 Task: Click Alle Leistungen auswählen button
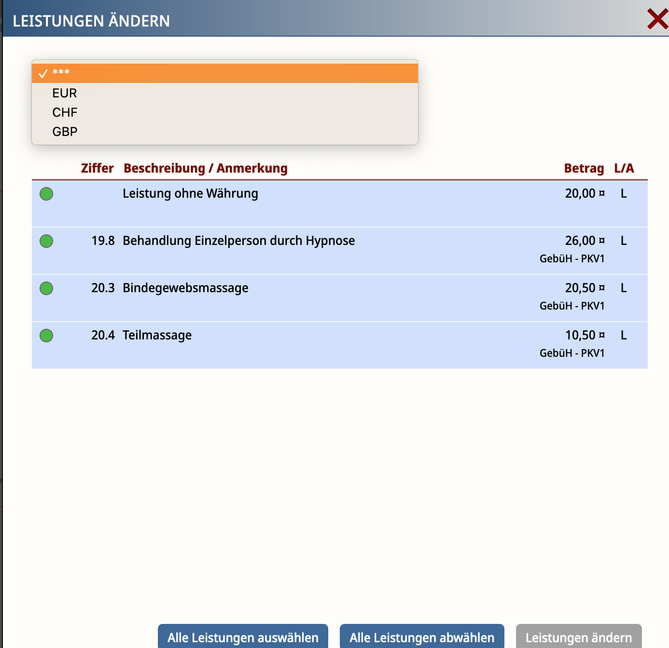tap(243, 637)
